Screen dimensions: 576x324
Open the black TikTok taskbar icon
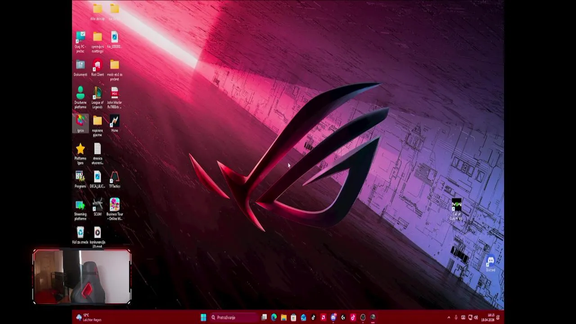click(313, 317)
